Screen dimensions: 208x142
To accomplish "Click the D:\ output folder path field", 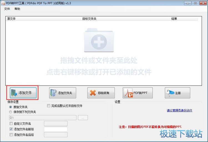I will pyautogui.click(x=43, y=118).
